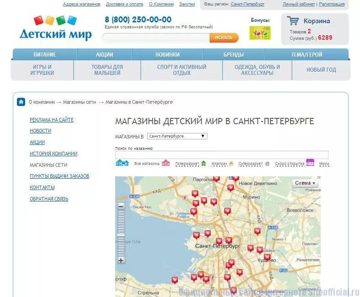Open the Новинки menu tab
This screenshot has height=297, width=360.
[x=167, y=54]
